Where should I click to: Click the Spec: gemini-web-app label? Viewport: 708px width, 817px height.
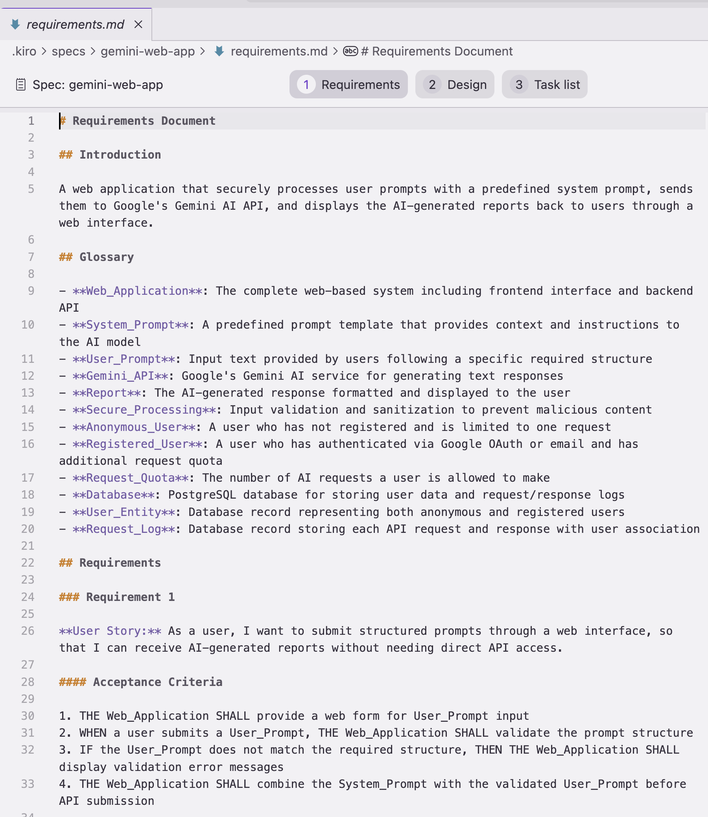[x=98, y=85]
